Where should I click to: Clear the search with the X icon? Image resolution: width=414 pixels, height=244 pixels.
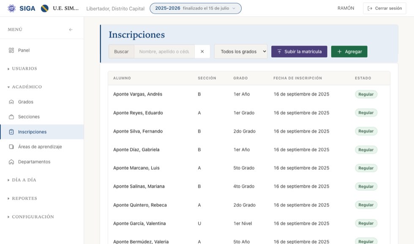(x=202, y=52)
